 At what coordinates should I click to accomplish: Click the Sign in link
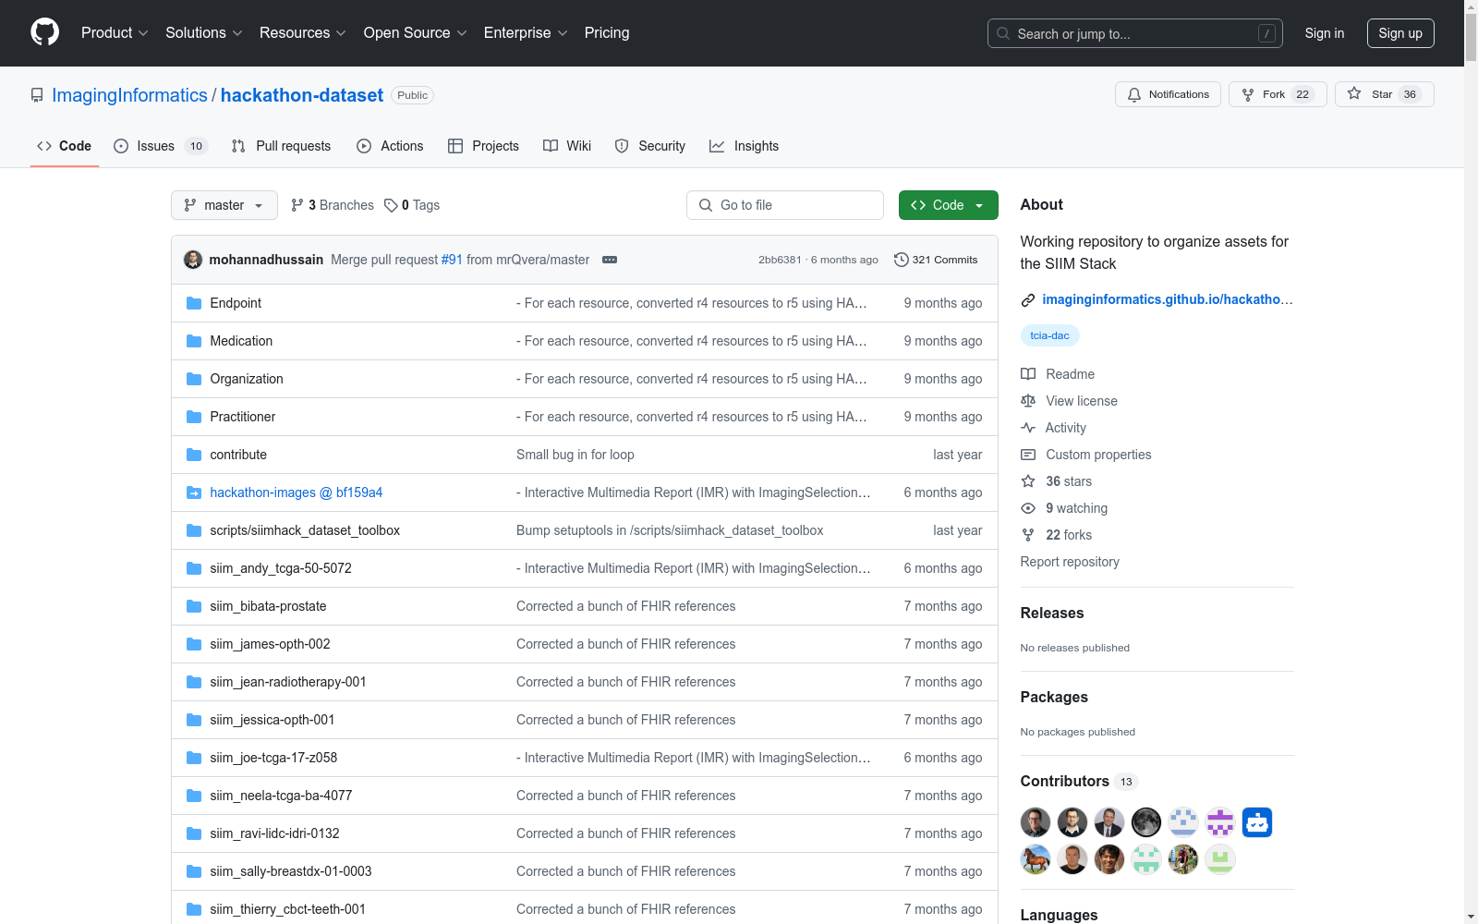1325,33
